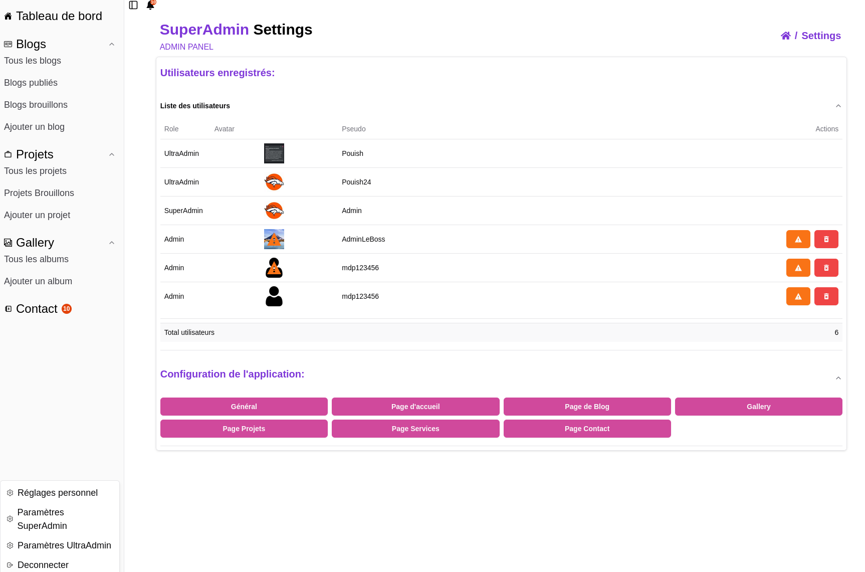Screen dimensions: 865x572
Task: Collapse the Gallery sidebar section
Action: (x=112, y=243)
